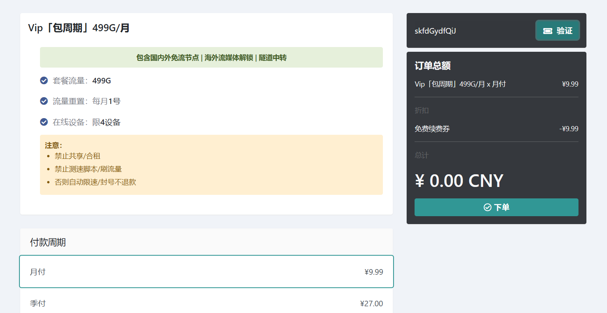607x313 pixels.
Task: Click the 付款周期 section header
Action: [48, 242]
